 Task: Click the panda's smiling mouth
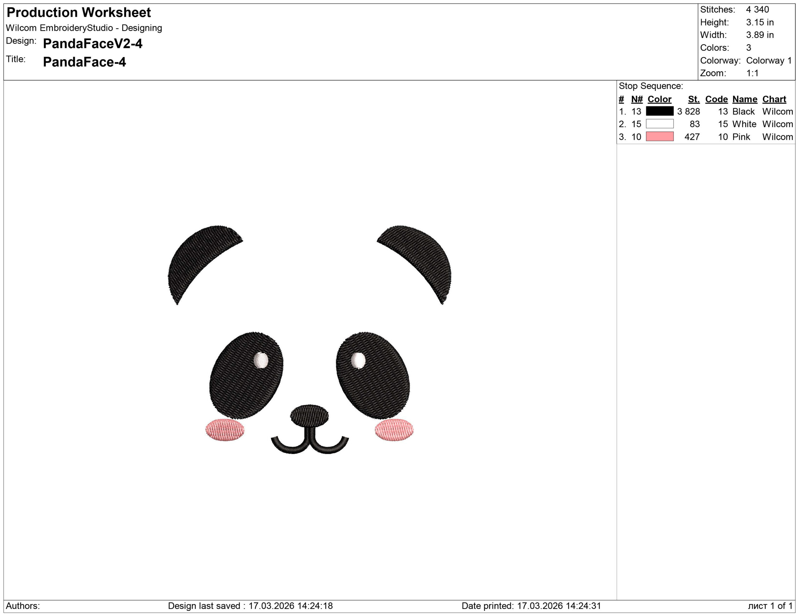coord(310,444)
